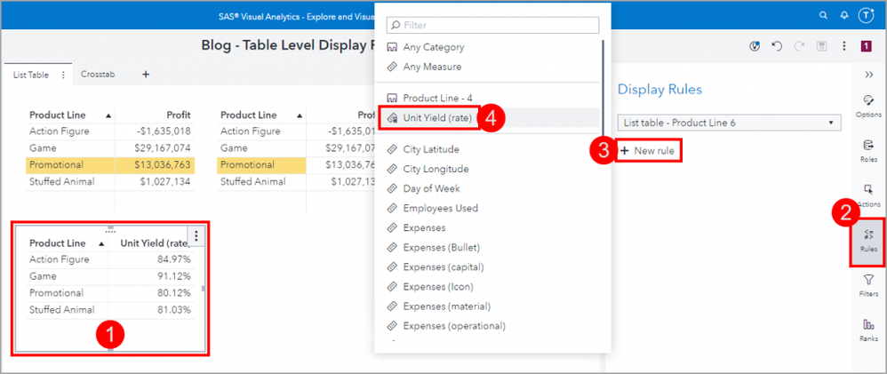Click the Undo arrow icon
Viewport: 887px width, 374px height.
pyautogui.click(x=776, y=46)
